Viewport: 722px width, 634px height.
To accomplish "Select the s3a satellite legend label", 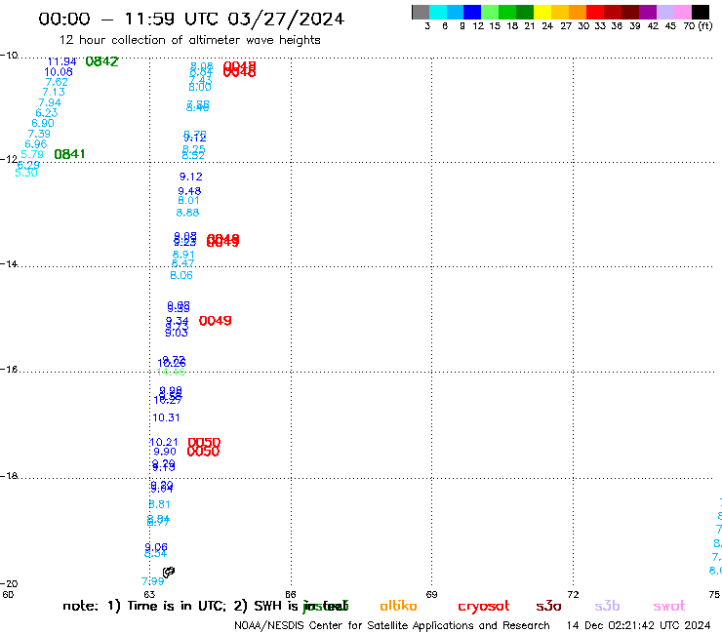I will coord(548,606).
